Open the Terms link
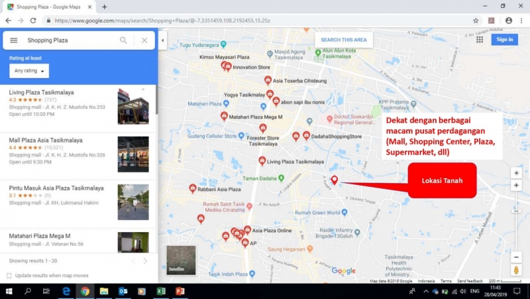The image size is (530, 299). point(446,280)
